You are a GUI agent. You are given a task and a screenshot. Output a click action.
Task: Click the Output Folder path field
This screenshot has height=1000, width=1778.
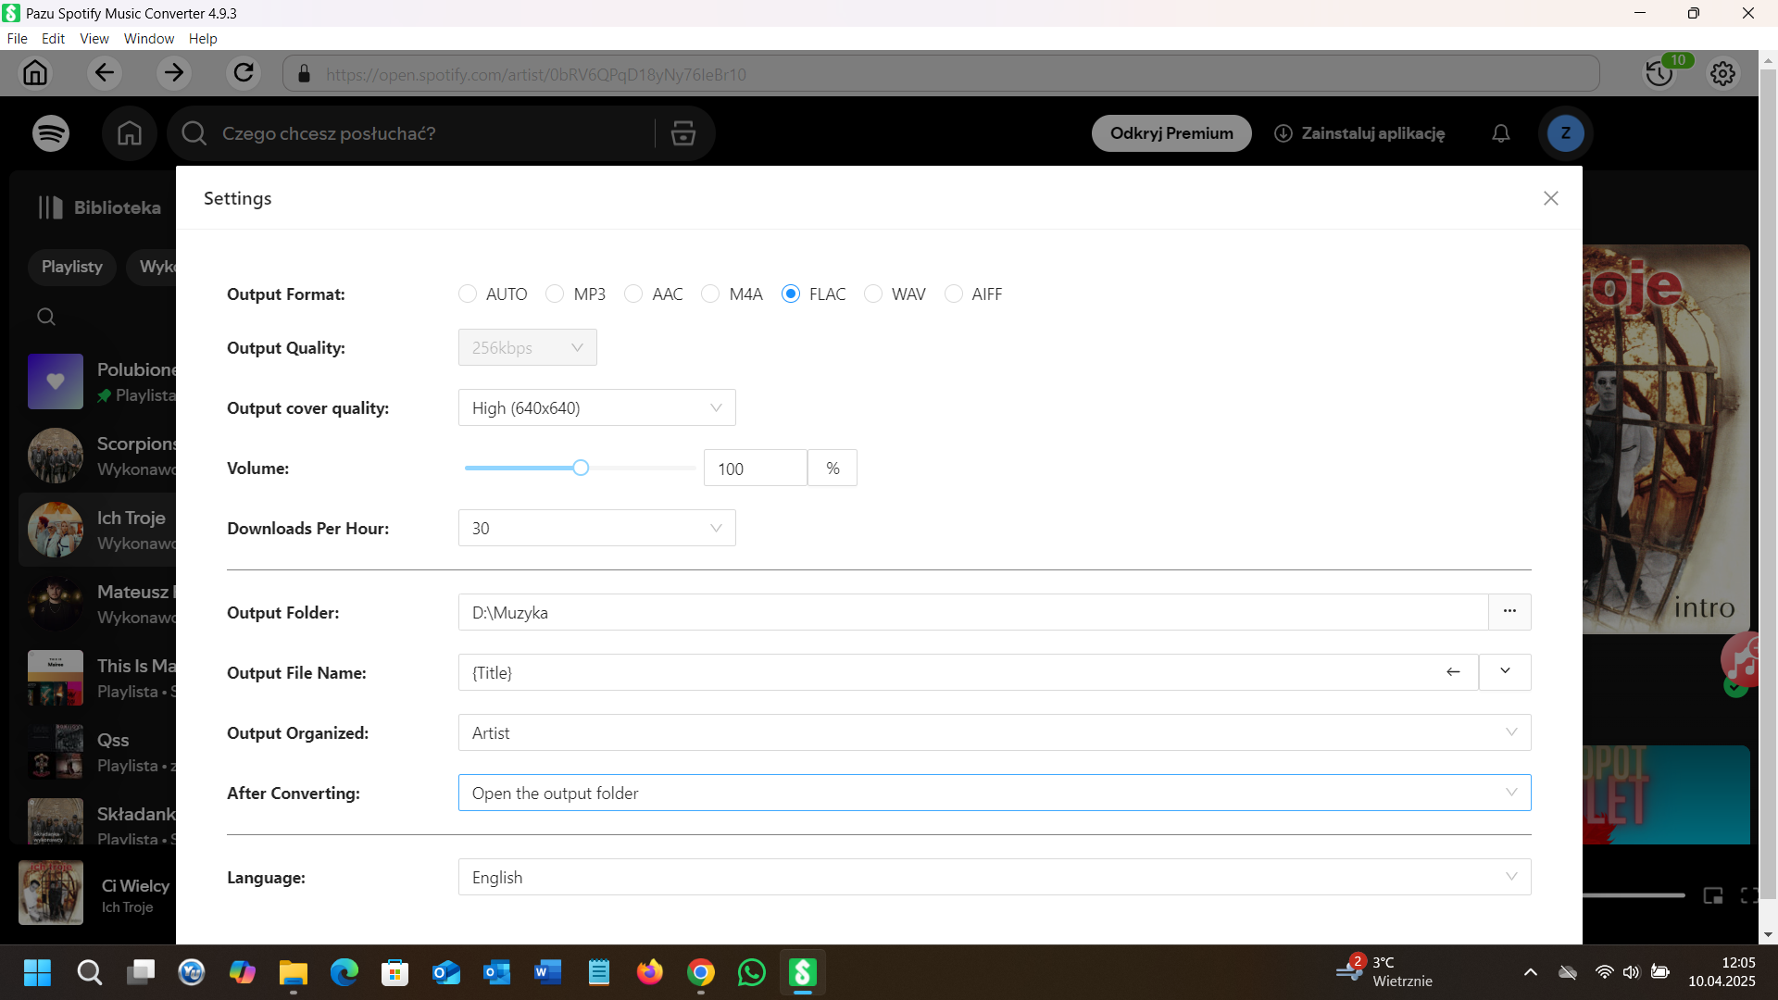pyautogui.click(x=972, y=612)
